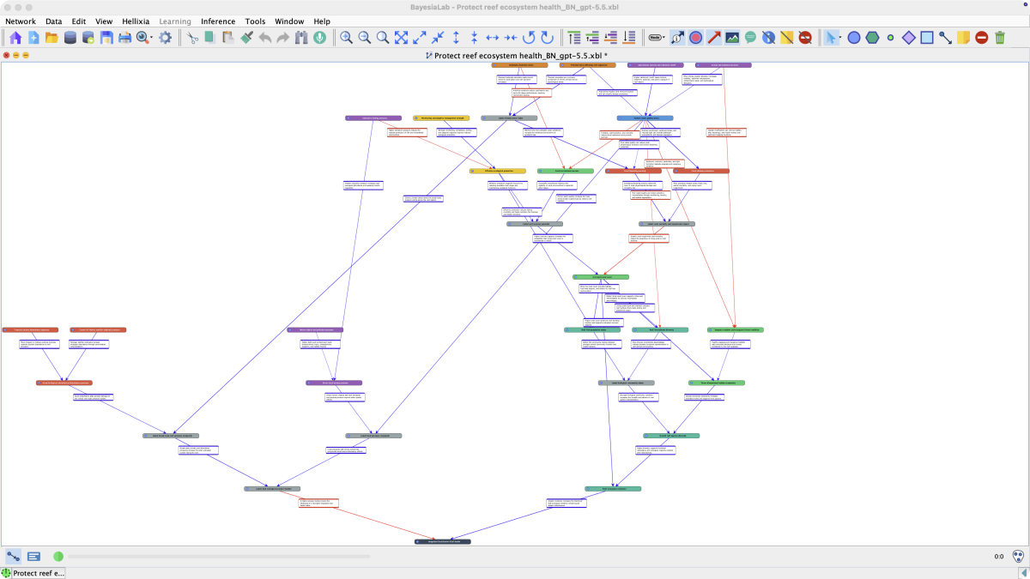This screenshot has height=579, width=1030.
Task: Open the Data menu
Action: tap(53, 21)
